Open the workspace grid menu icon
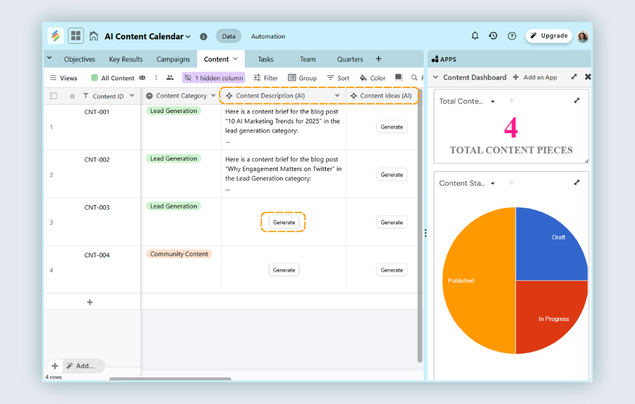This screenshot has width=635, height=404. pyautogui.click(x=75, y=36)
